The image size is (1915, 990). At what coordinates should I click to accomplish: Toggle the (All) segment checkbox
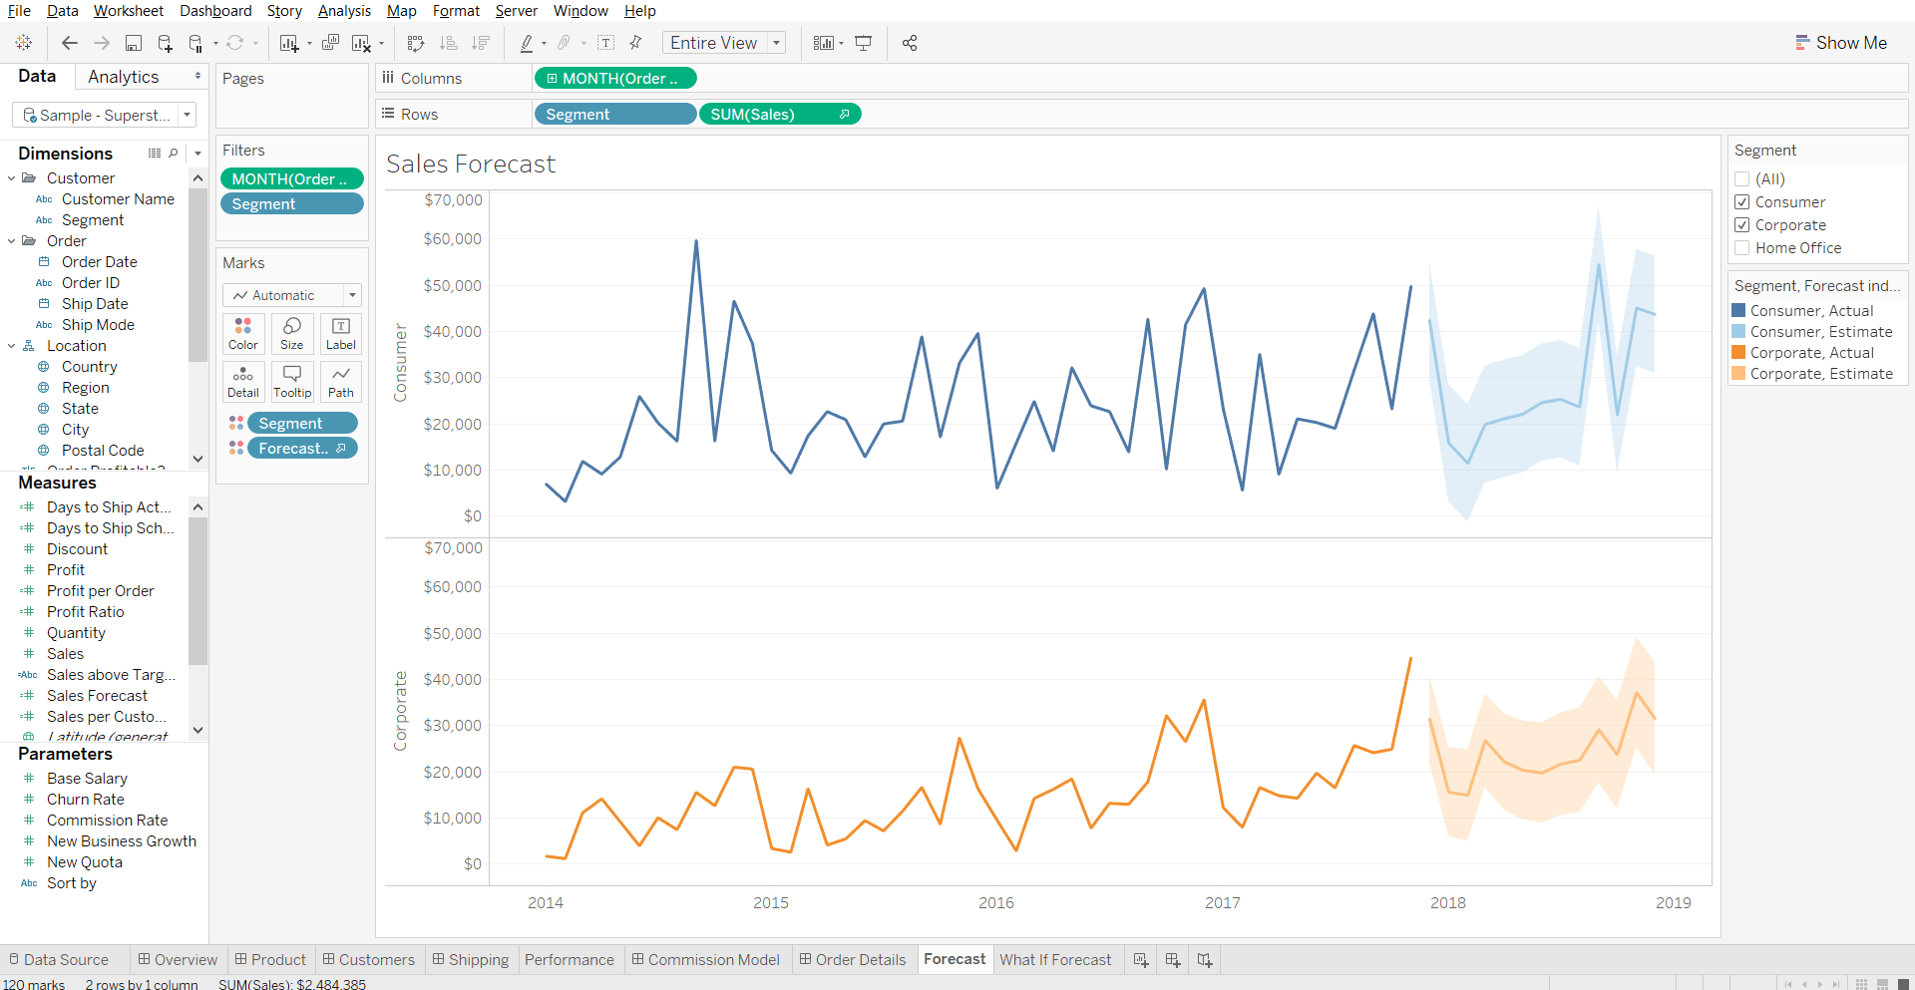pos(1742,179)
